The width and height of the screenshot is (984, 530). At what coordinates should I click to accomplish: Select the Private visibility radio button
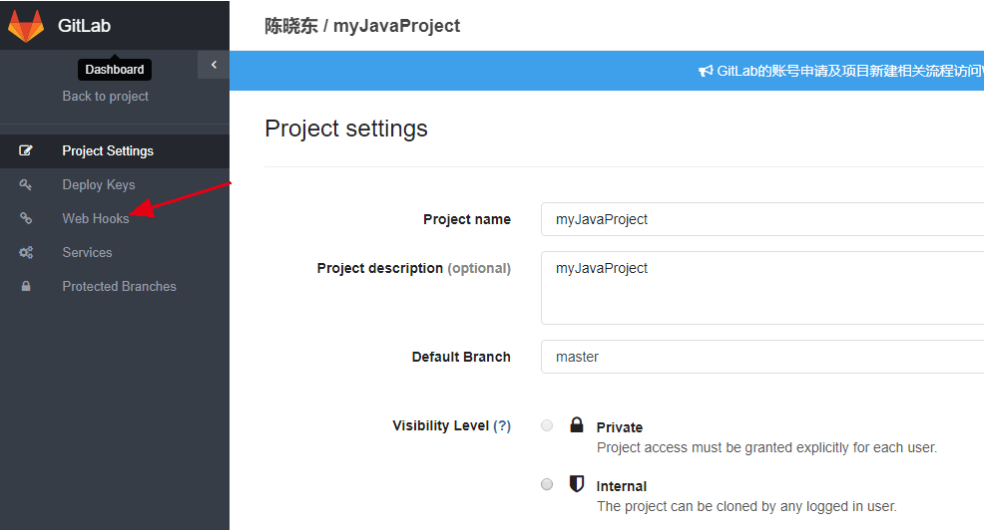coord(547,425)
